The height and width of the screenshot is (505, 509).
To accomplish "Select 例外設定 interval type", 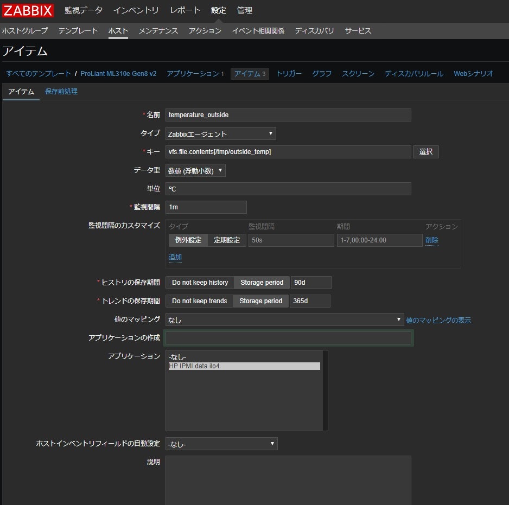I will [188, 240].
